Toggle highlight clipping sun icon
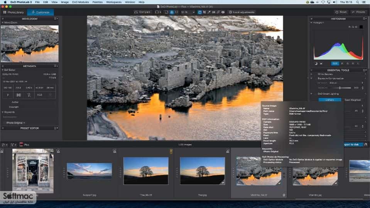The image size is (370, 208). pos(321,64)
